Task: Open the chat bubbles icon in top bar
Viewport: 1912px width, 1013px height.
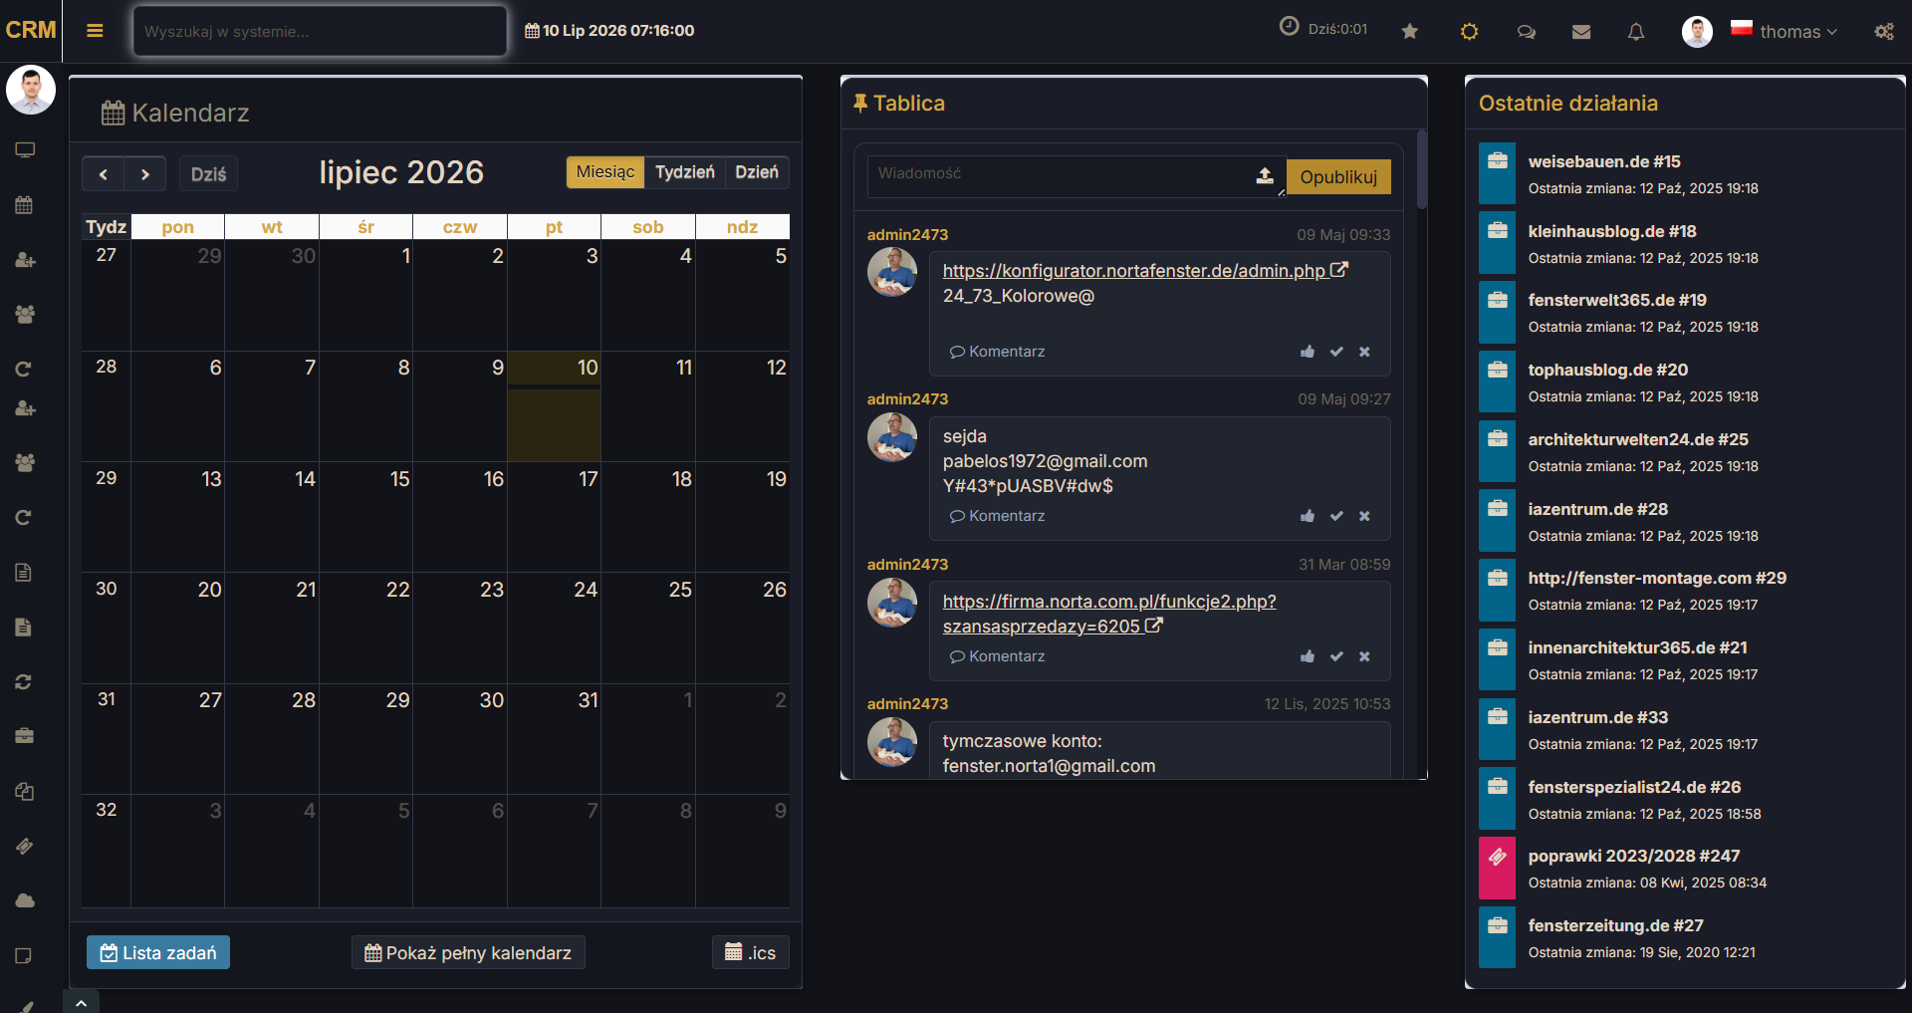Action: [x=1526, y=32]
